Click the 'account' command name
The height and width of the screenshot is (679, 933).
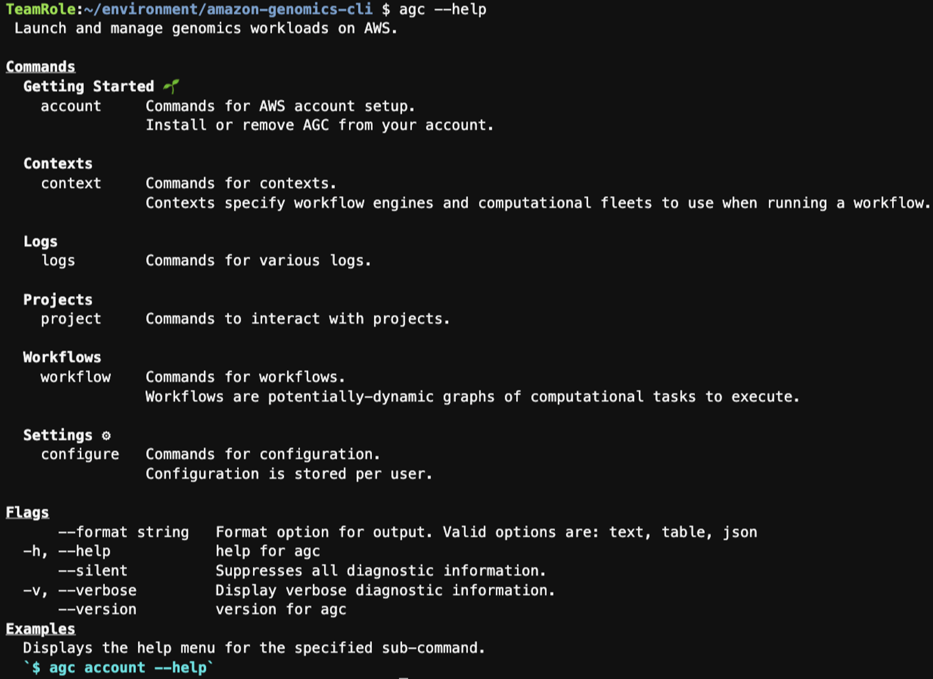coord(71,106)
